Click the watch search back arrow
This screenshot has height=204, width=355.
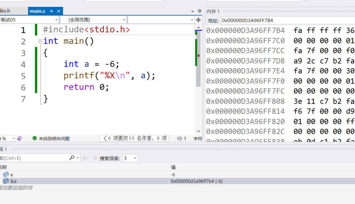[x=85, y=158]
